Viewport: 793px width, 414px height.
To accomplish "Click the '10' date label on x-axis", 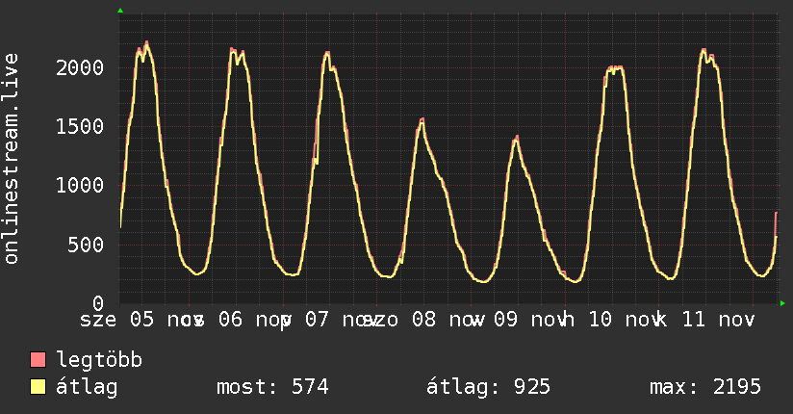I will pos(600,319).
